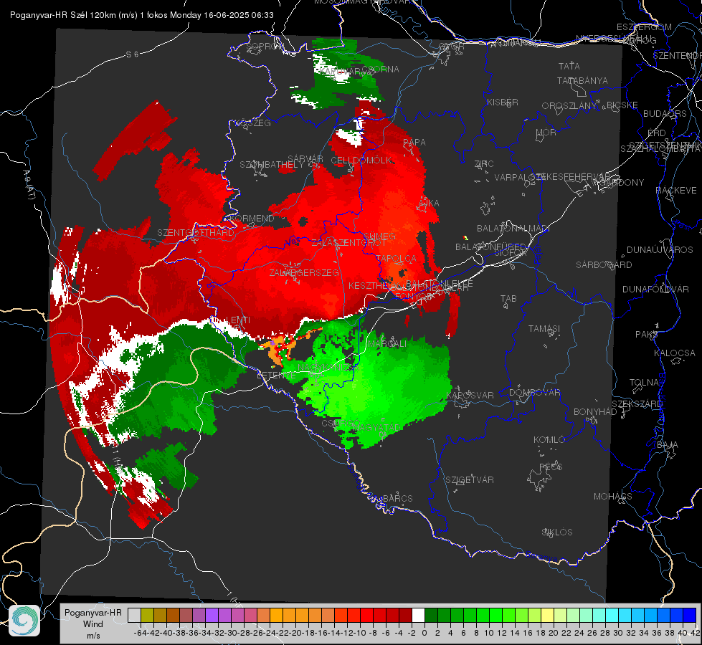
Task: Click the SARVAR city label
Action: tap(305, 159)
